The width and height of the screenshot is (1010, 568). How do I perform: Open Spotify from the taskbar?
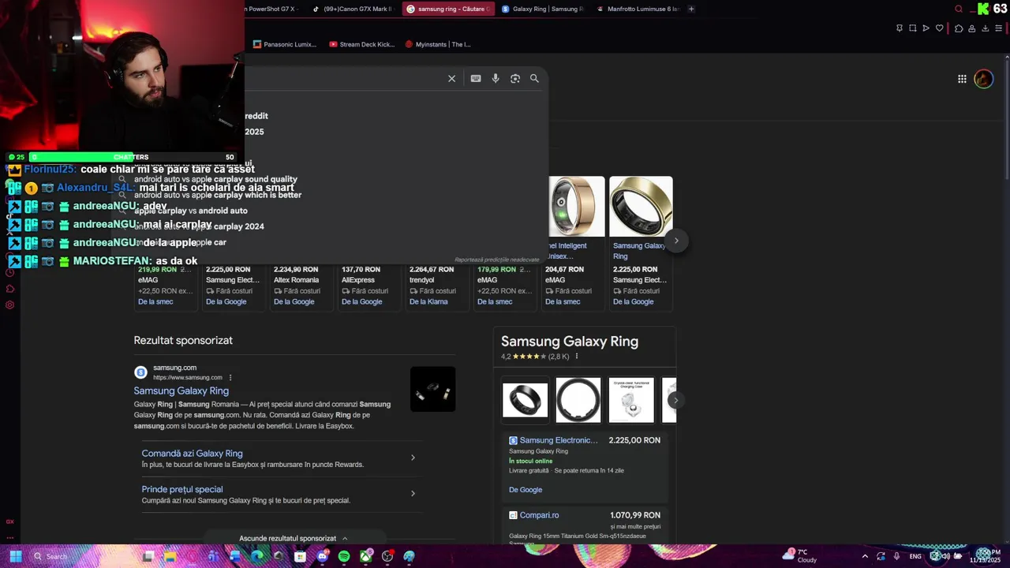click(344, 556)
